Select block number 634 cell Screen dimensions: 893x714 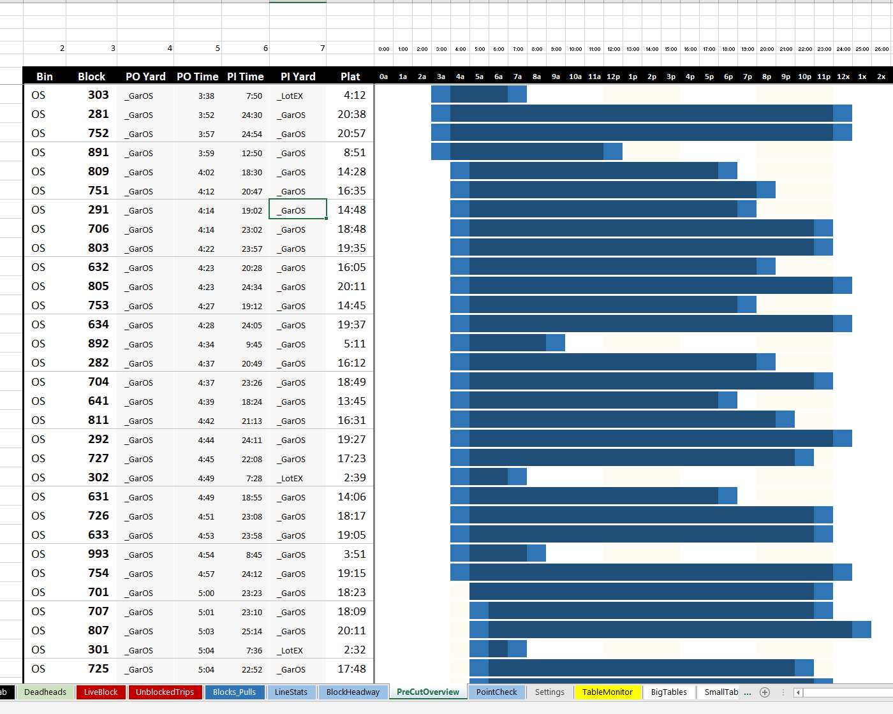coord(92,324)
